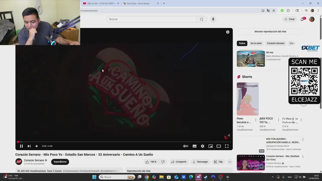322x181 pixels.
Task: Open a new browser tab
Action: [x=164, y=4]
